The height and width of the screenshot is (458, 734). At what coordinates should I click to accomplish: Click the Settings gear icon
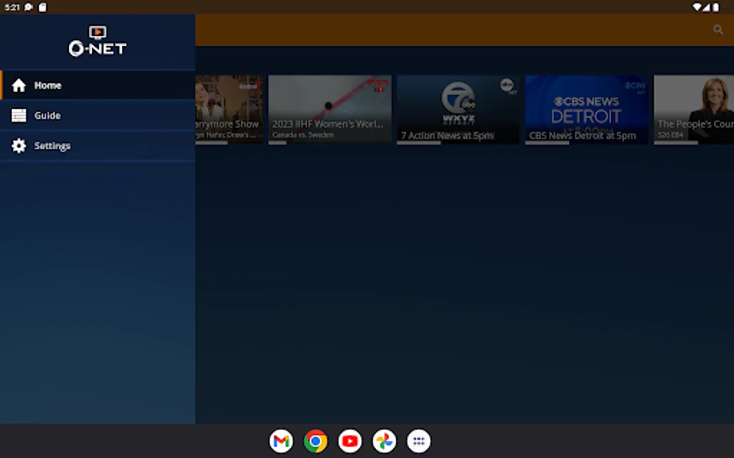[x=19, y=146]
